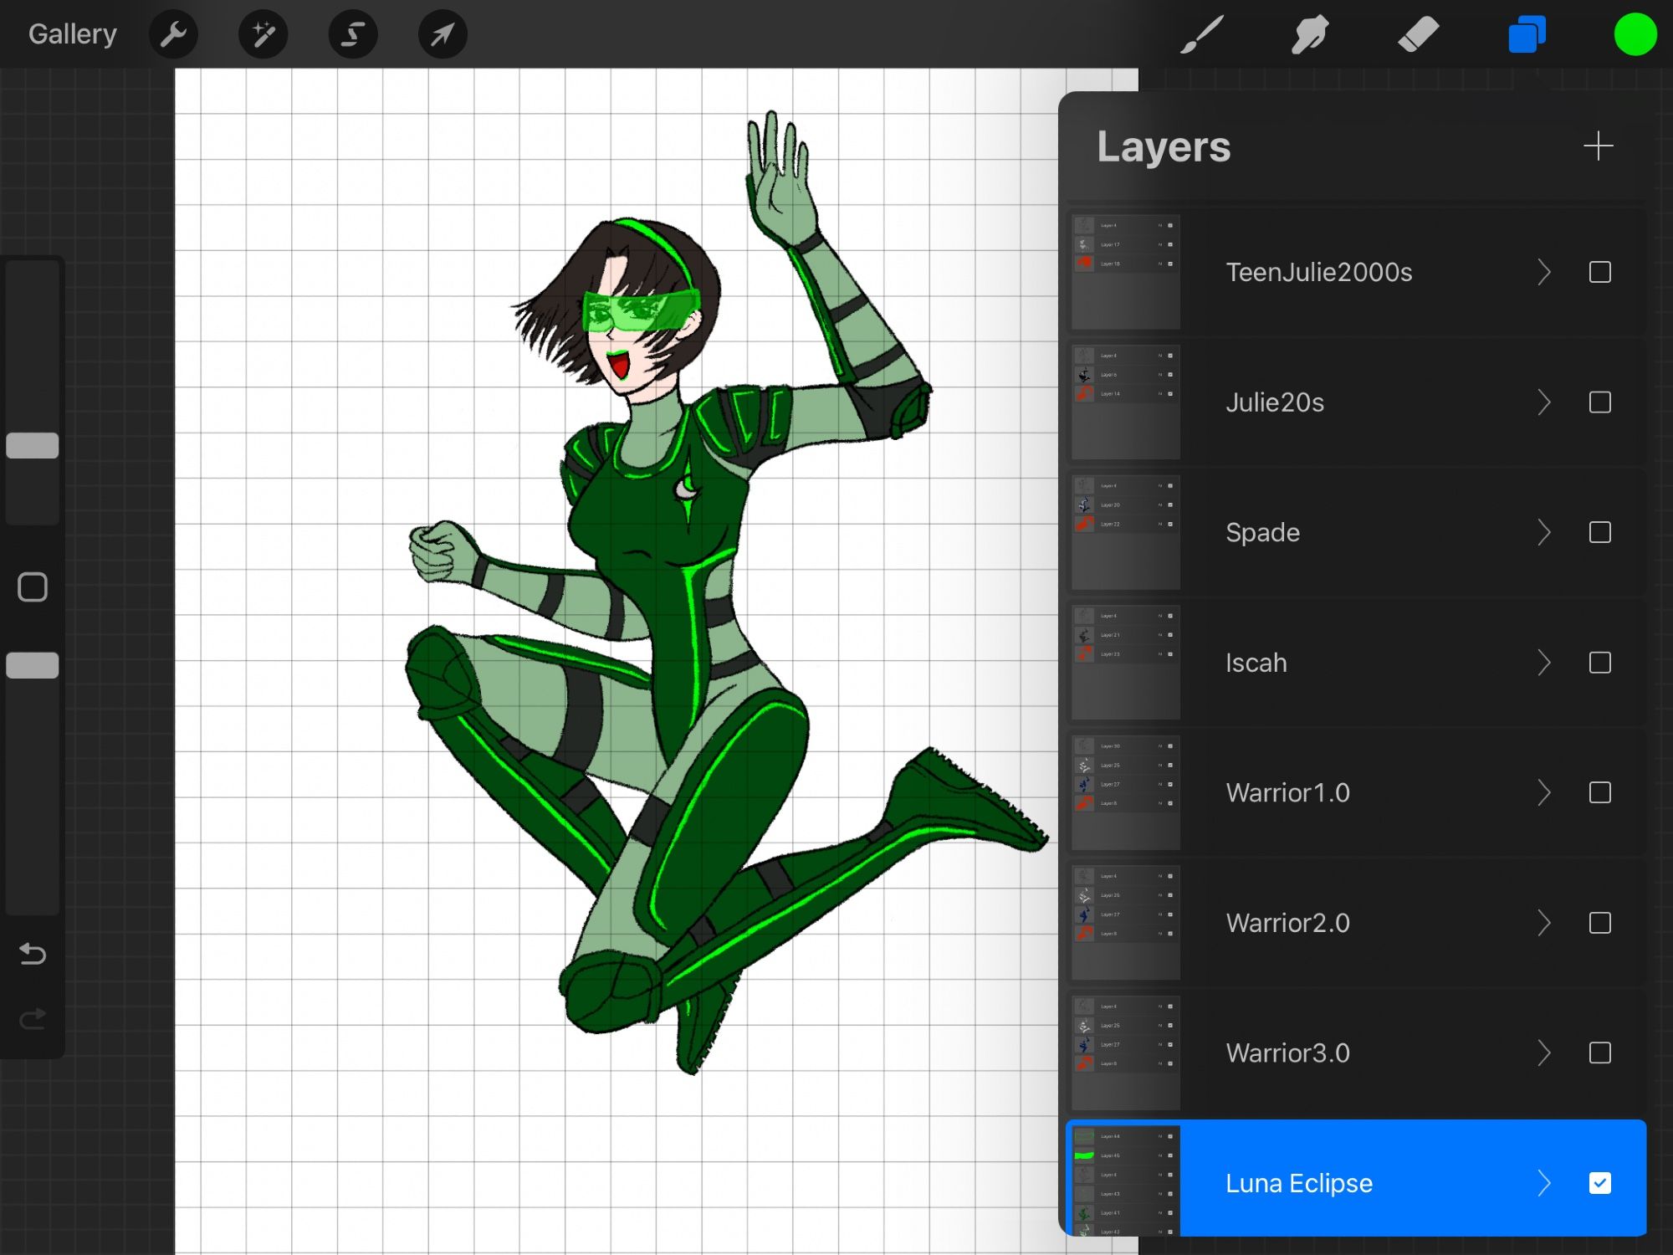Expand the Warrior2.0 group chevron

tap(1544, 923)
